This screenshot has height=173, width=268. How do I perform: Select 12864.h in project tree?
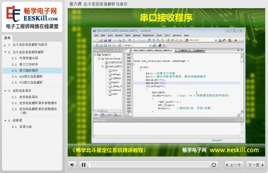[115, 78]
